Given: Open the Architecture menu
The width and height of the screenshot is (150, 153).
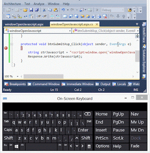Looking at the screenshot, I should coord(12,4).
